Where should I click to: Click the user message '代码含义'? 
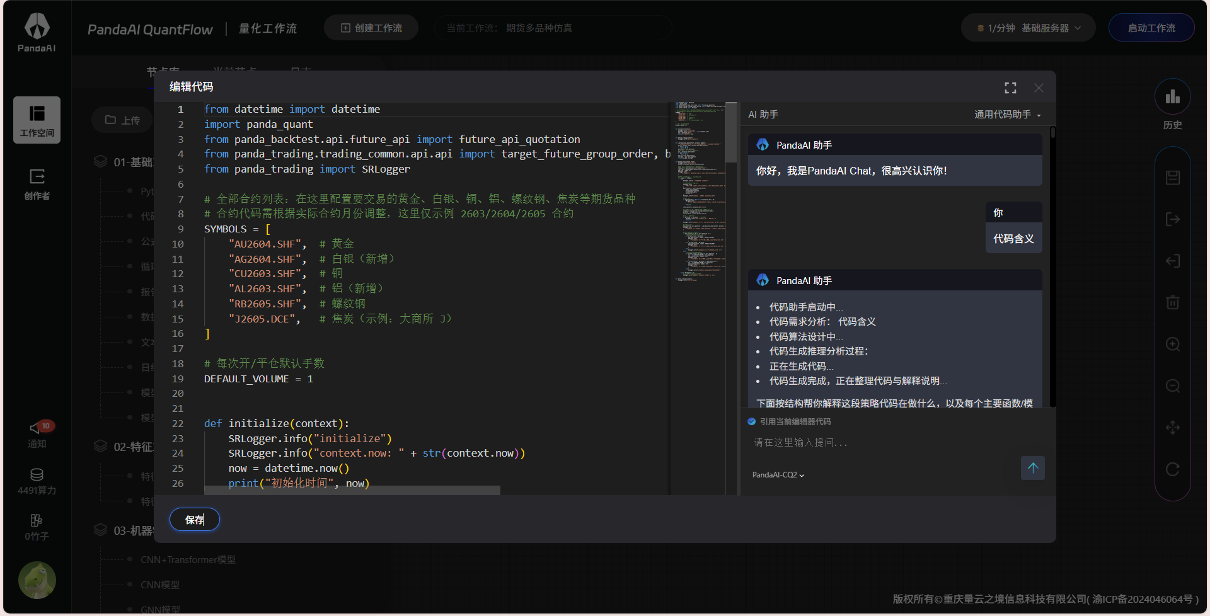coord(1013,239)
